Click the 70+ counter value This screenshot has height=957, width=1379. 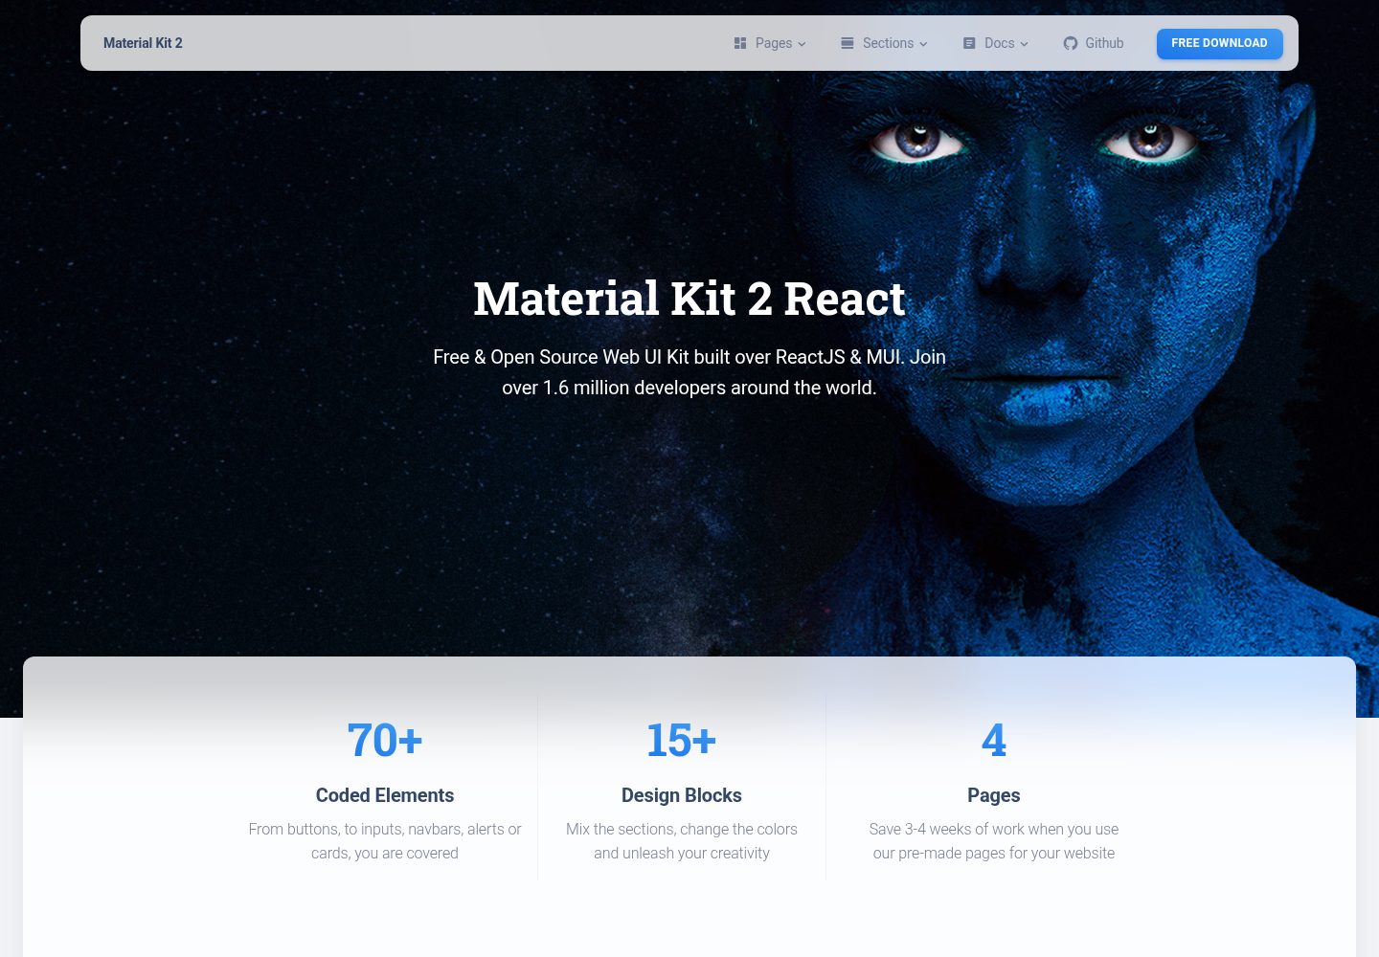click(385, 740)
